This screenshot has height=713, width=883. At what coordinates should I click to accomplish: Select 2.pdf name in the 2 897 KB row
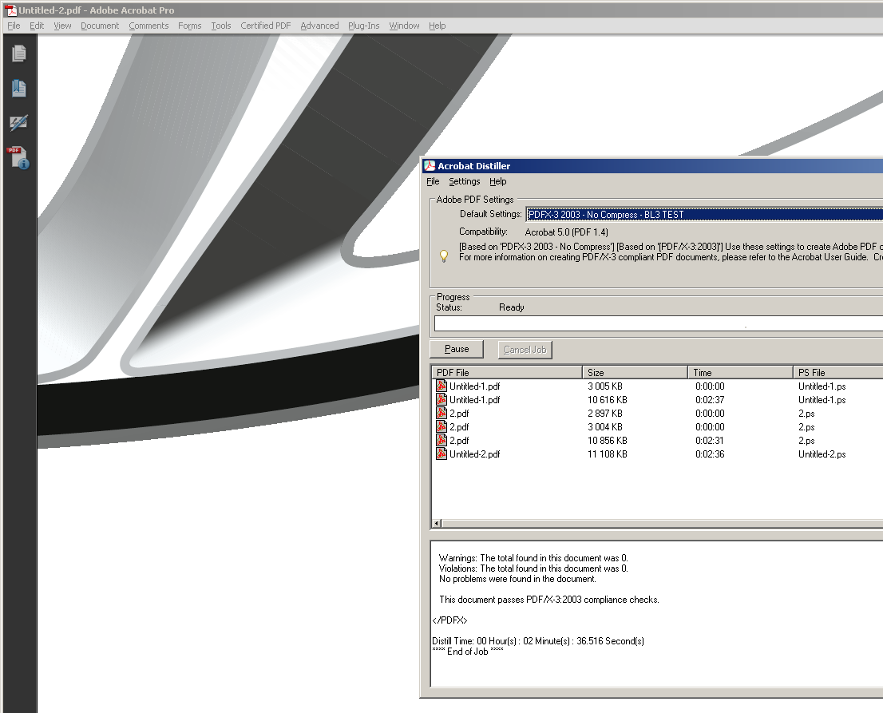tap(459, 414)
